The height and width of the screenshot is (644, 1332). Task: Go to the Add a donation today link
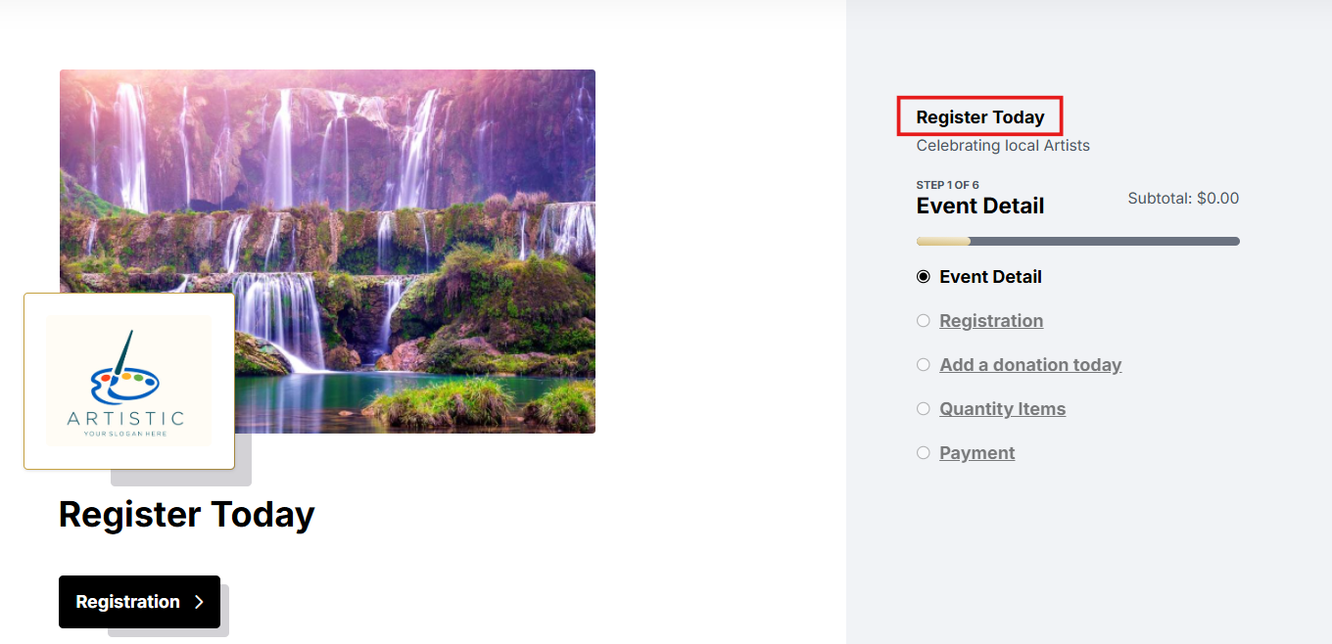[1030, 365]
